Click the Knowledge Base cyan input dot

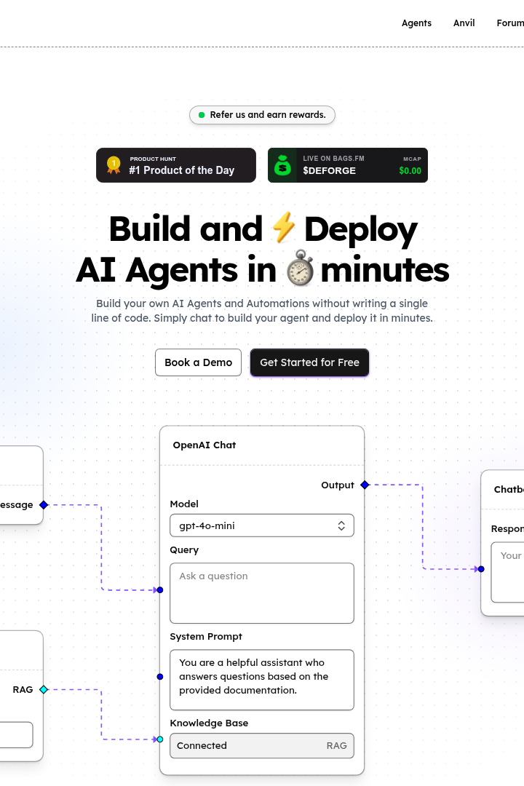pos(160,739)
